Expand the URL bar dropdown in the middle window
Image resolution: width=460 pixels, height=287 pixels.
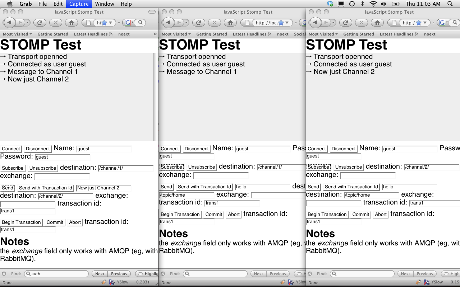(287, 23)
